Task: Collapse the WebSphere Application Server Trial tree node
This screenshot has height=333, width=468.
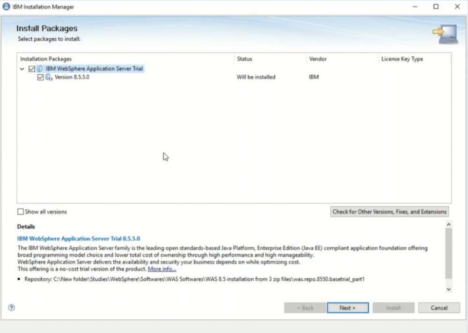Action: 22,69
